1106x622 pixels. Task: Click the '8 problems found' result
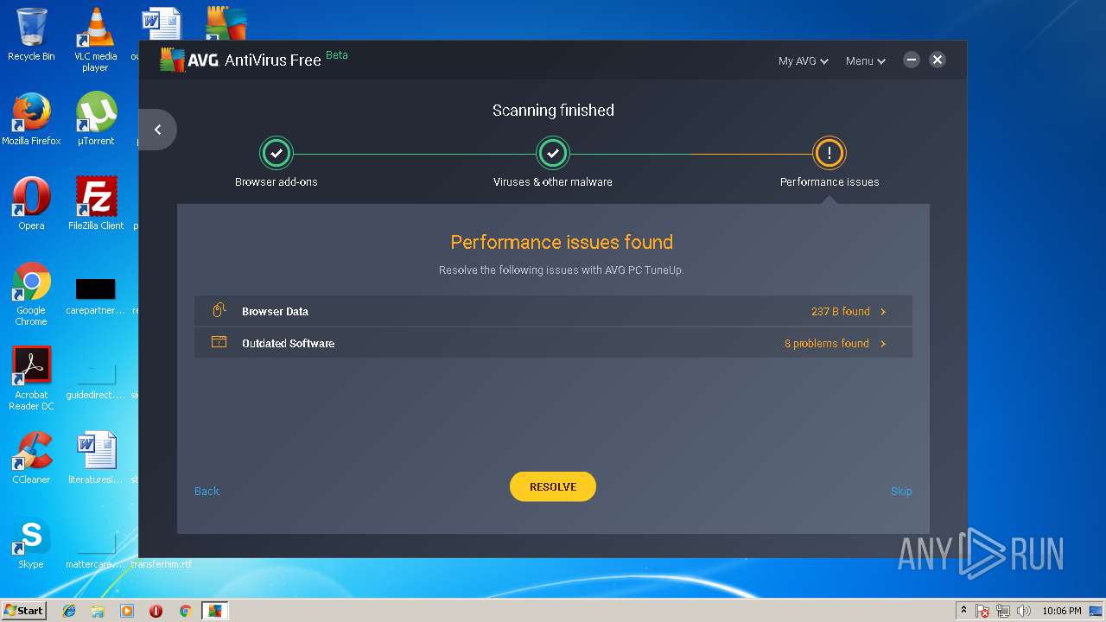point(826,343)
